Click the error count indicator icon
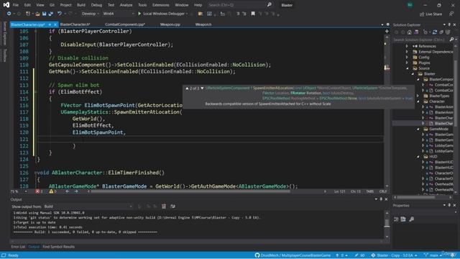460x259 pixels. pyautogui.click(x=37, y=191)
